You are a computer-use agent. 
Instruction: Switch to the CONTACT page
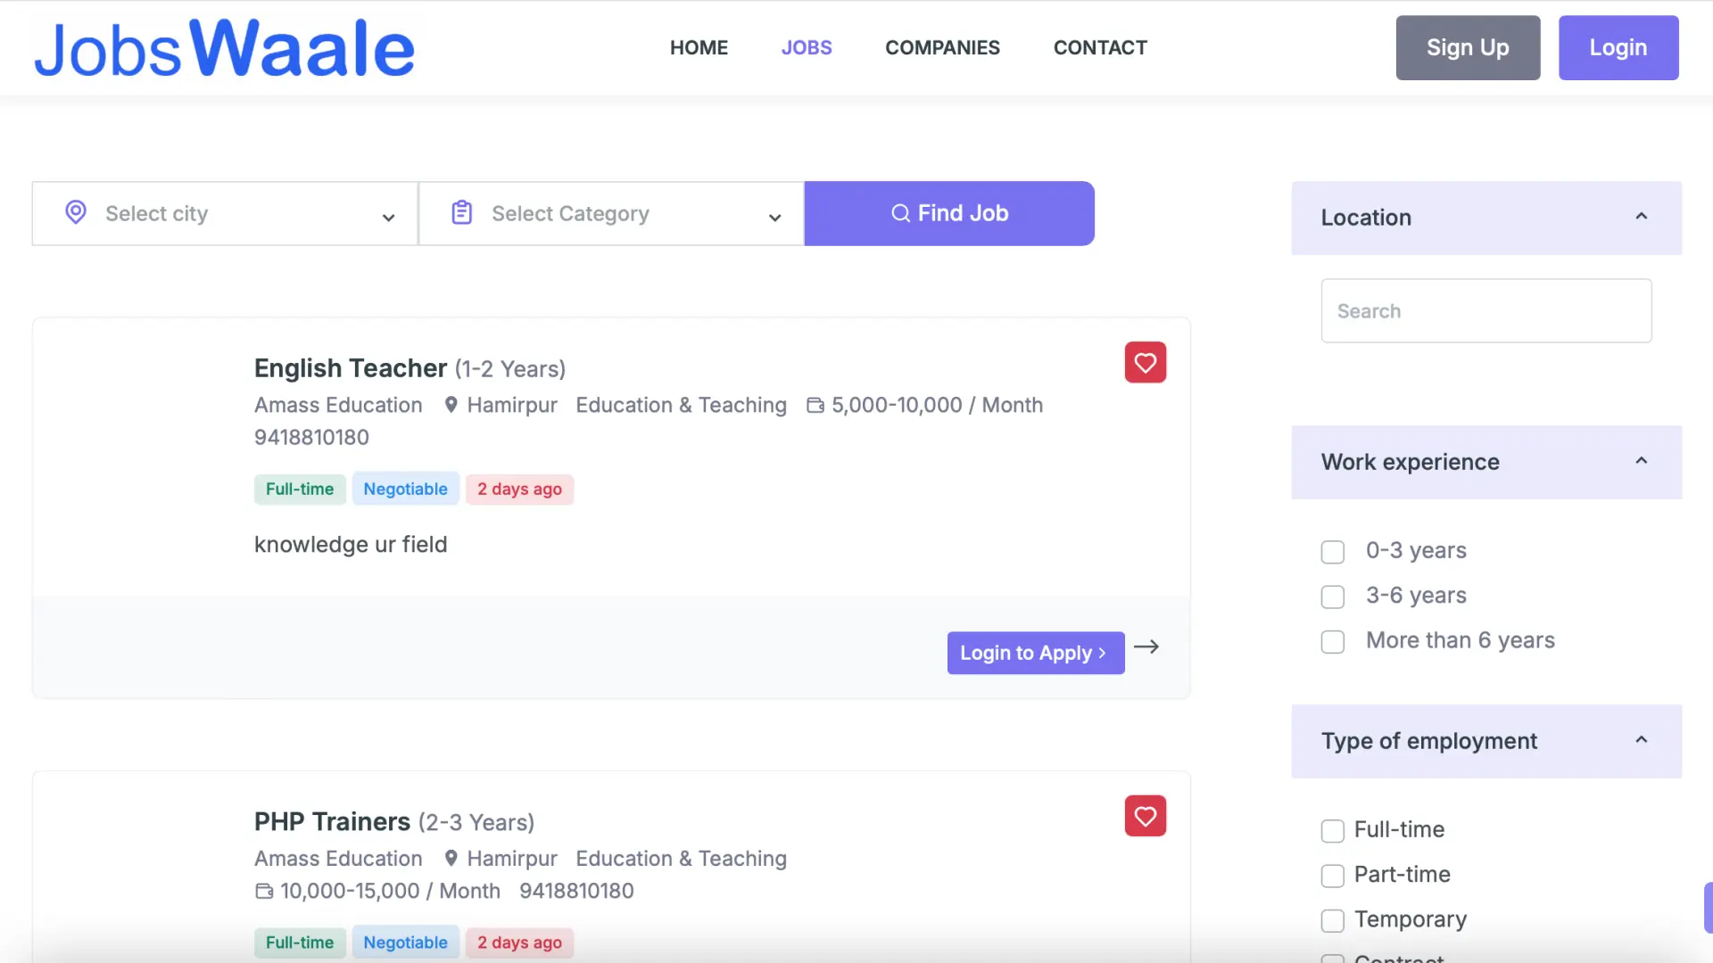point(1100,47)
